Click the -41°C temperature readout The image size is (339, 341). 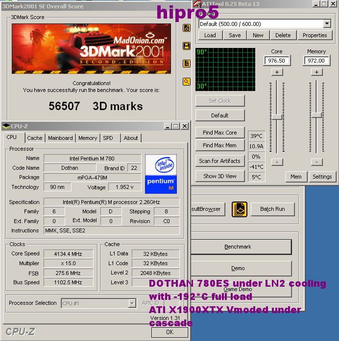[x=257, y=167]
